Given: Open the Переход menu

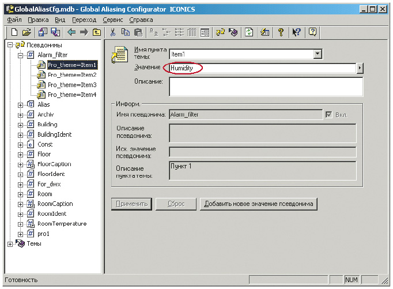Looking at the screenshot, I should tap(84, 20).
